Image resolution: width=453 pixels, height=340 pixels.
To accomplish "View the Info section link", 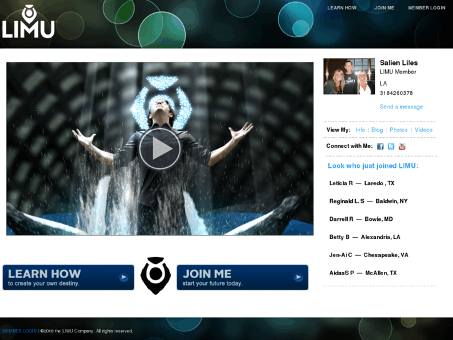I will click(360, 130).
